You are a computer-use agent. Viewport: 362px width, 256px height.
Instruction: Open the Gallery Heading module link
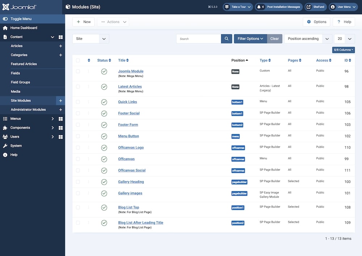tap(131, 182)
